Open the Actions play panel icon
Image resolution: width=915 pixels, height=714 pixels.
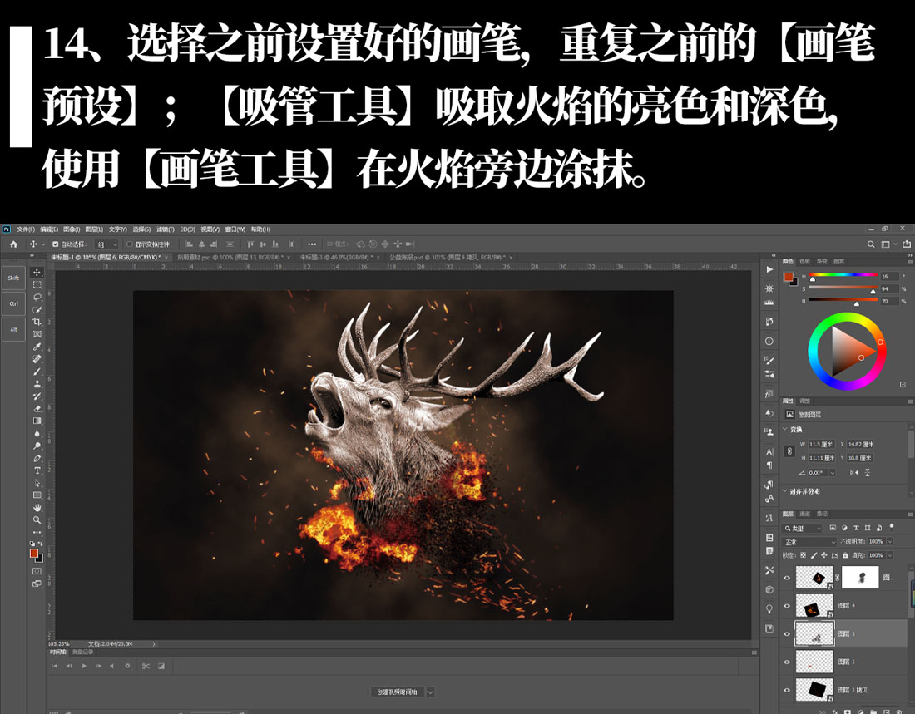coord(769,269)
